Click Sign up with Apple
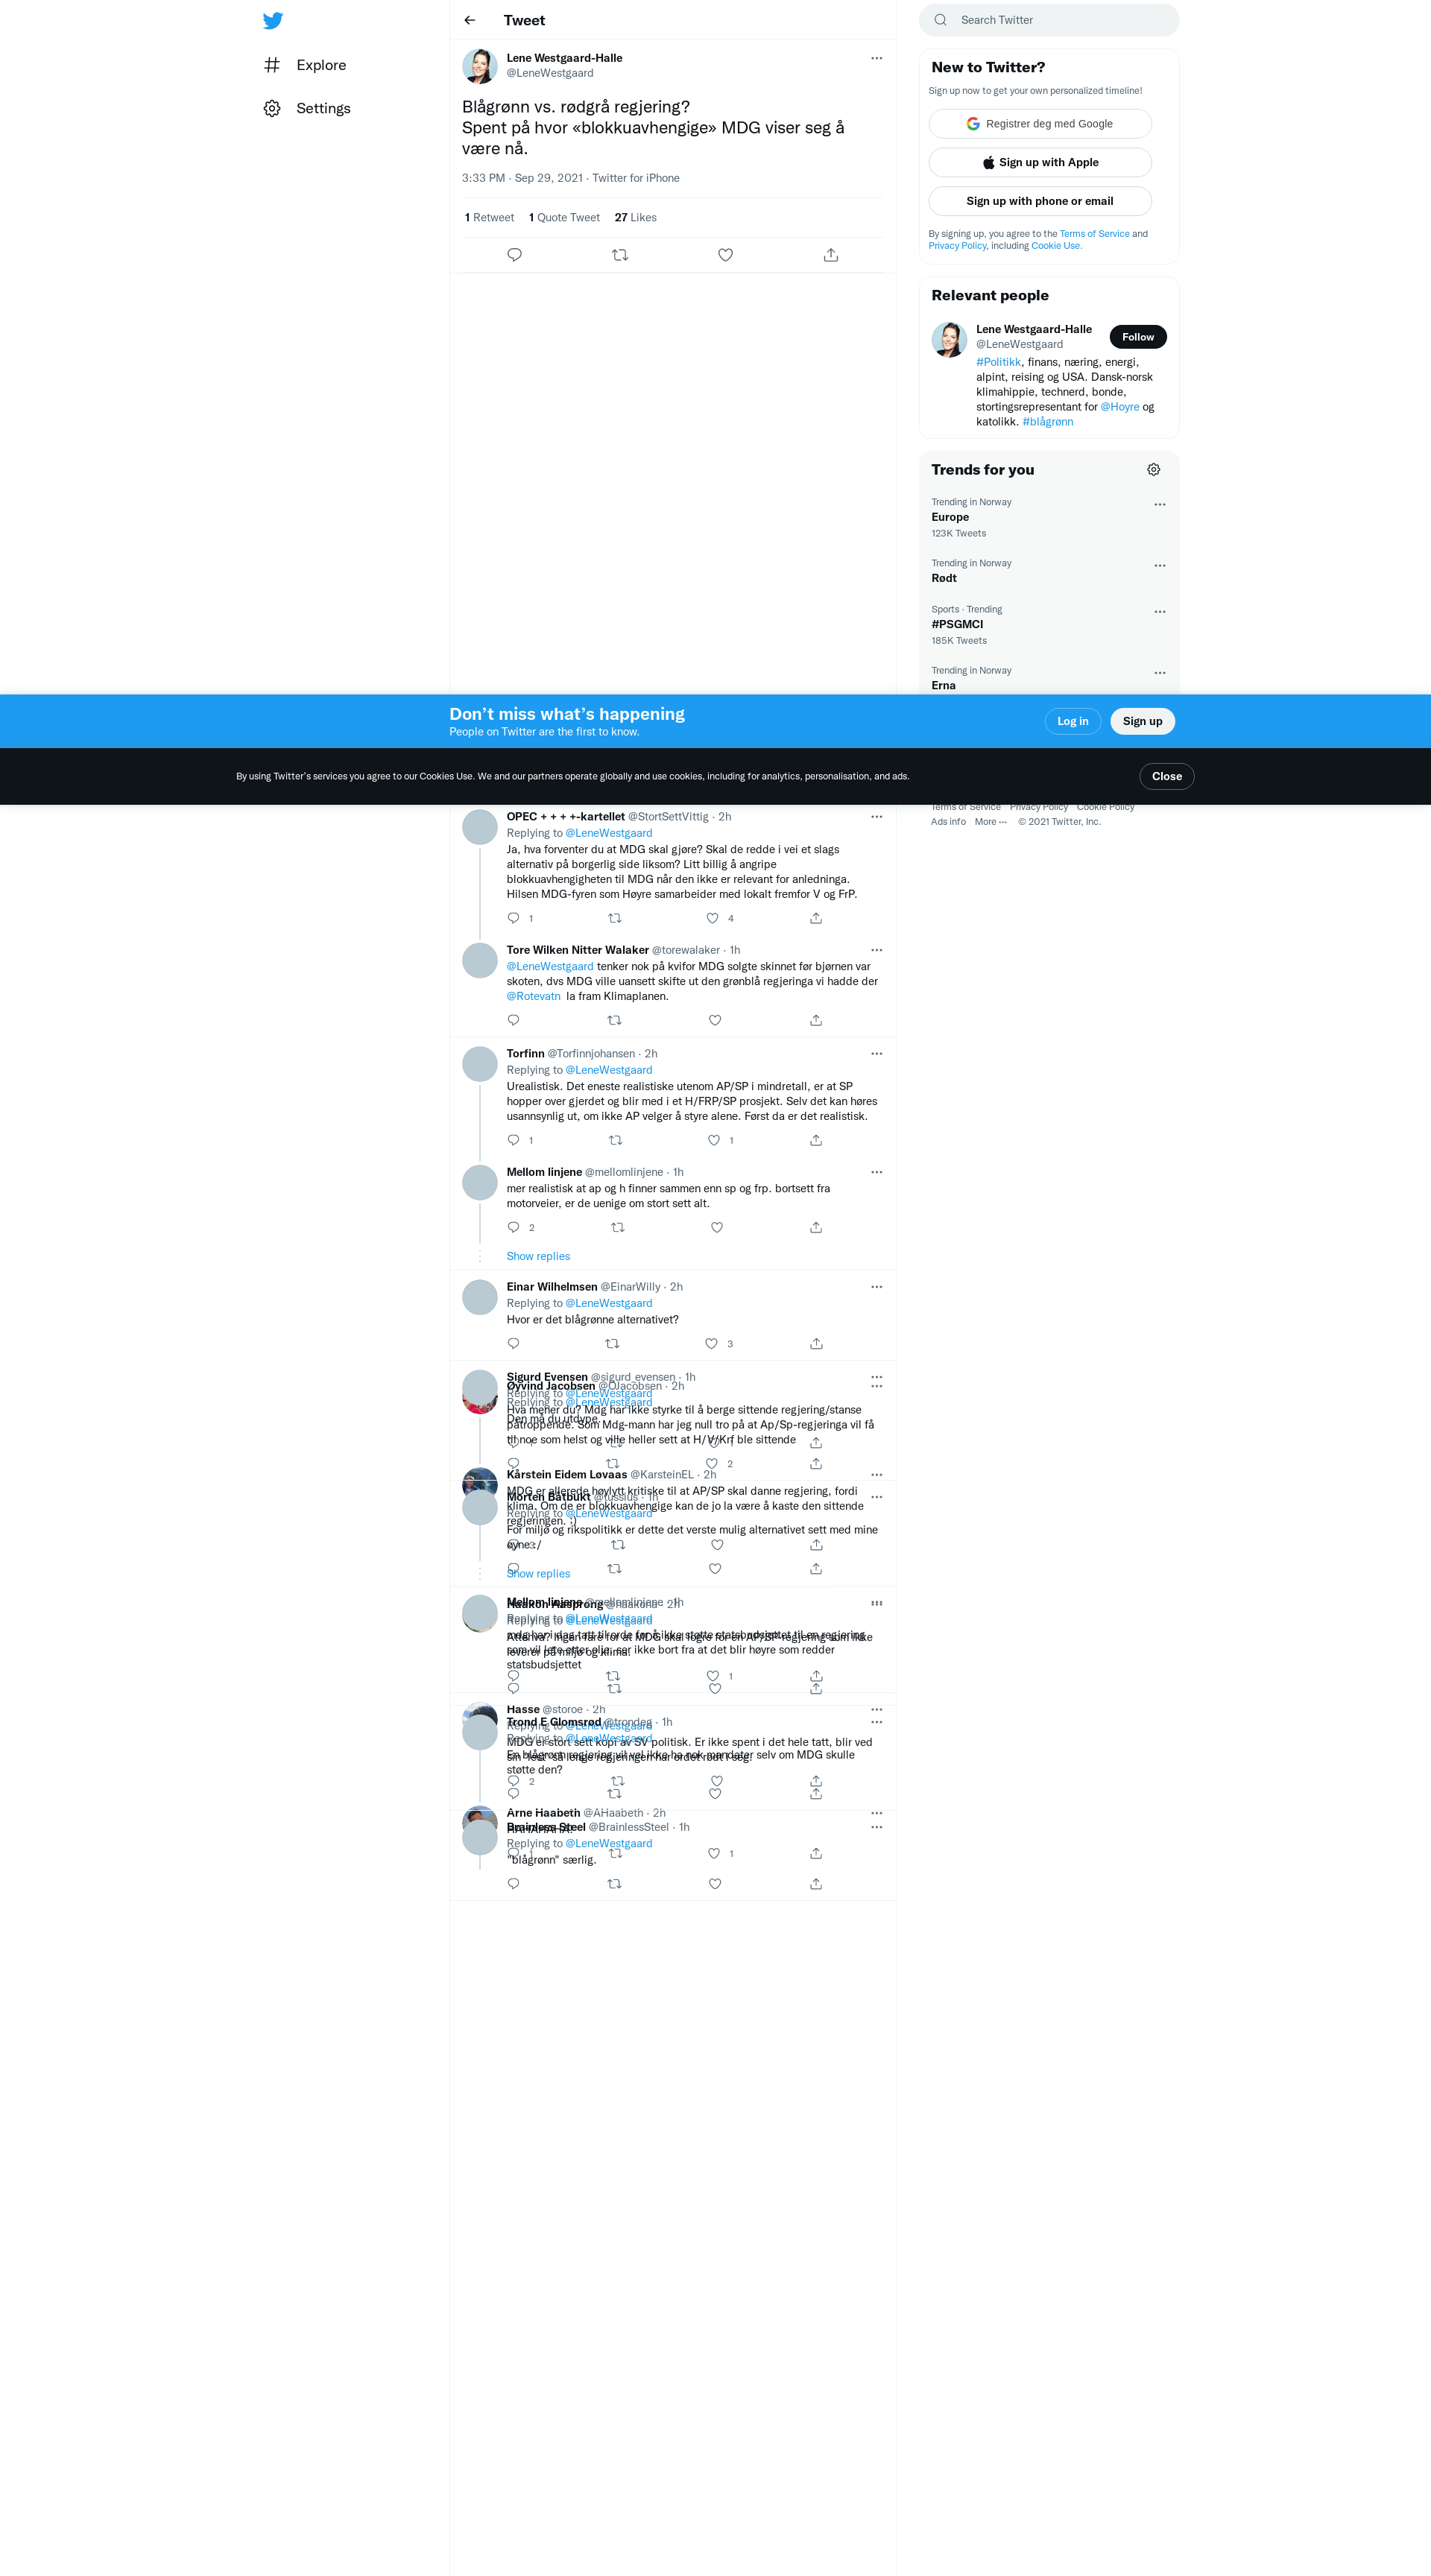Screen dimensions: 1431x2576 tap(1040, 162)
